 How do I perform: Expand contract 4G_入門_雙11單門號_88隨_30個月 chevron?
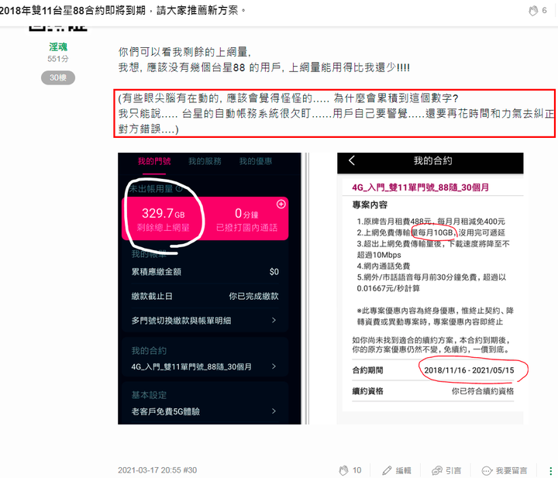[274, 366]
